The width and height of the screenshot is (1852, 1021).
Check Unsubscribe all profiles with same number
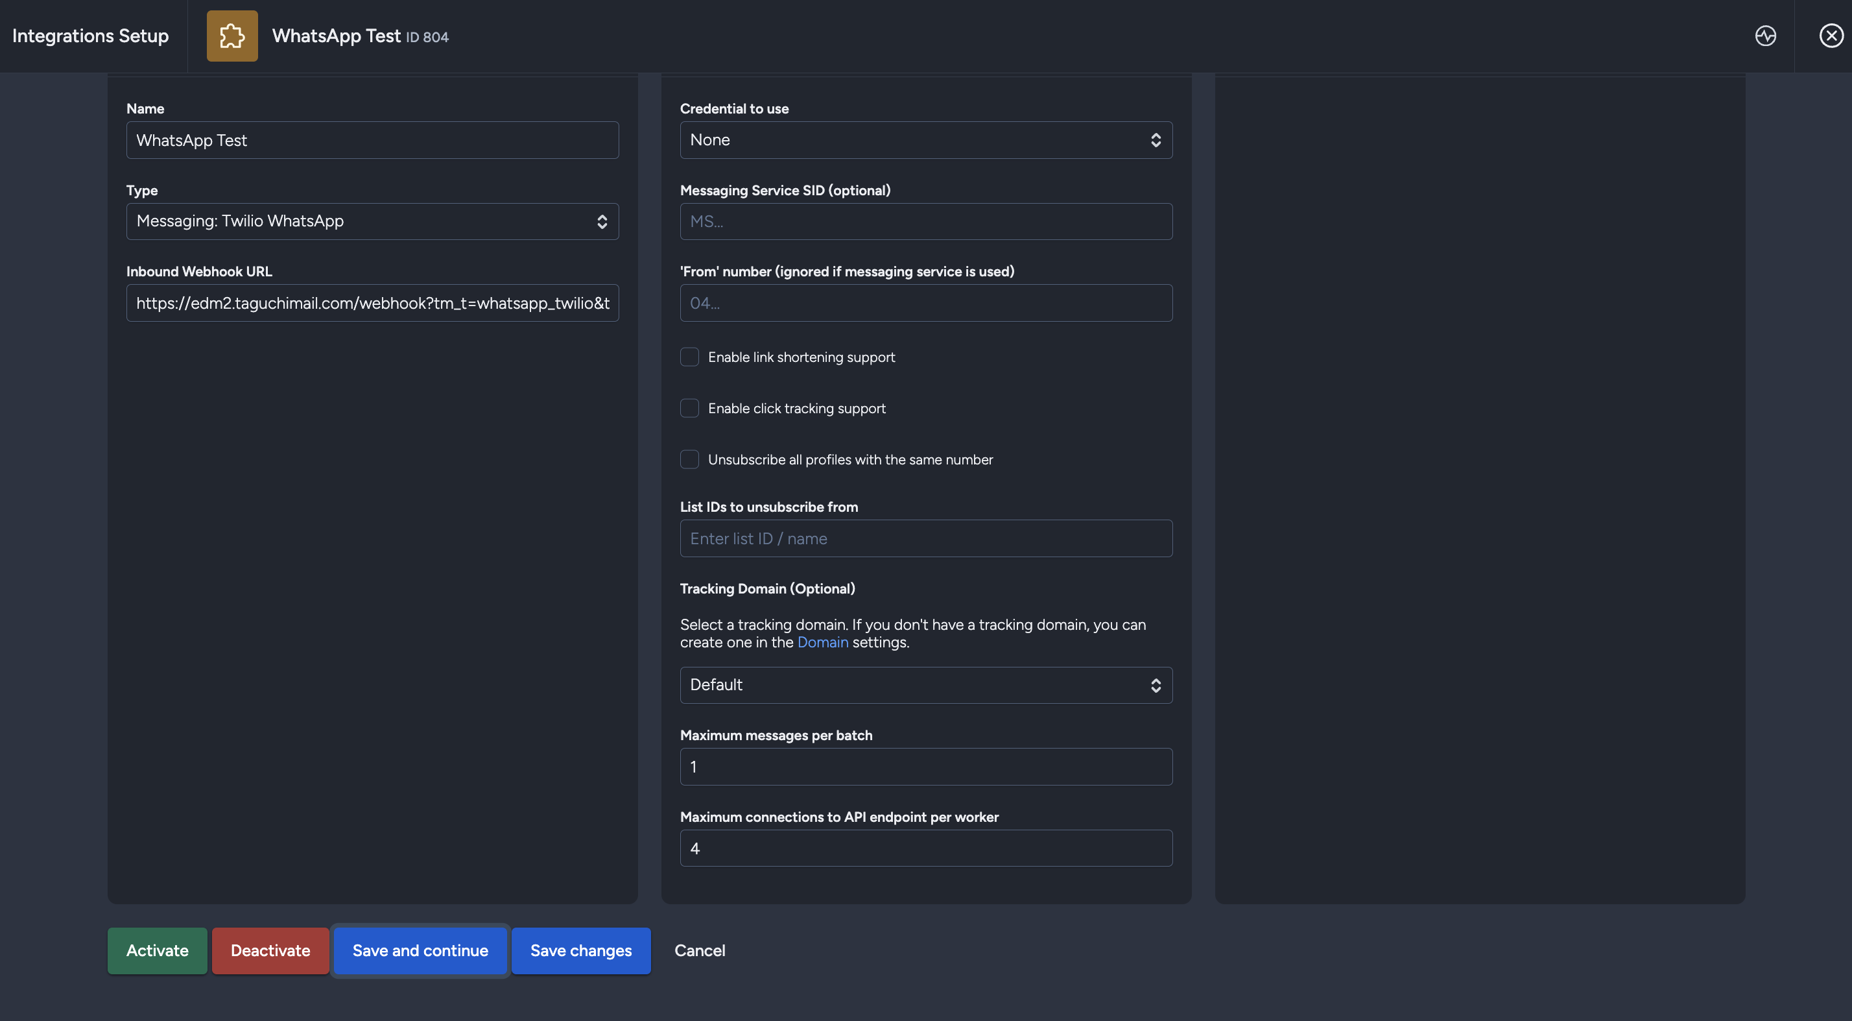point(689,459)
